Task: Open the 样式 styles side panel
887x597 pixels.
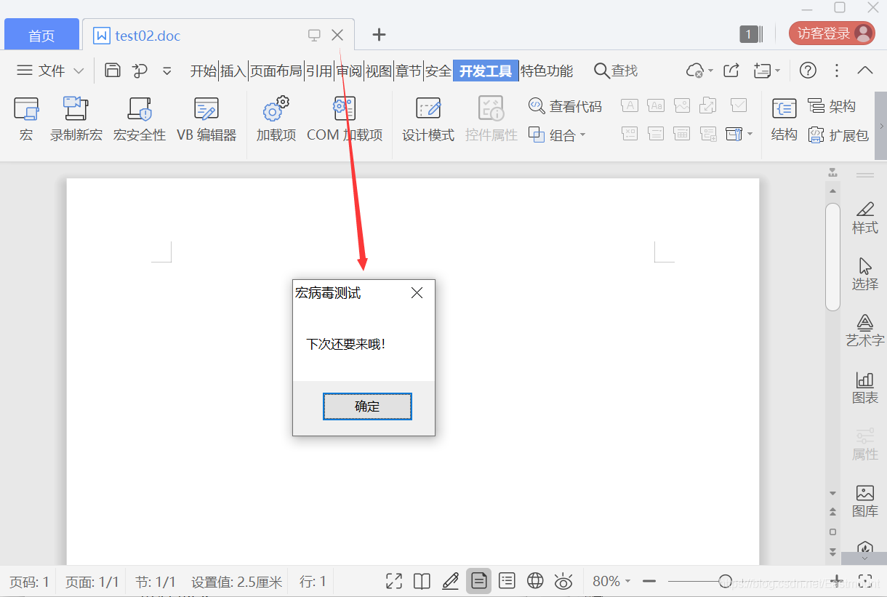Action: click(865, 217)
